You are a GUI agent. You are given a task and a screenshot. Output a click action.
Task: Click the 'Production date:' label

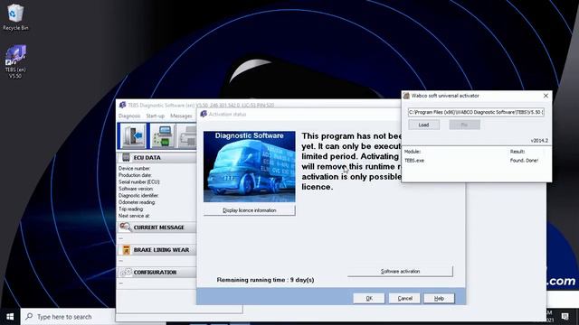click(x=135, y=175)
